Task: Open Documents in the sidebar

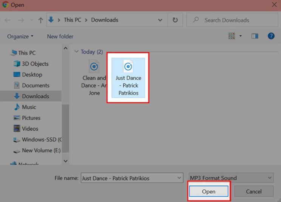Action: pos(32,85)
